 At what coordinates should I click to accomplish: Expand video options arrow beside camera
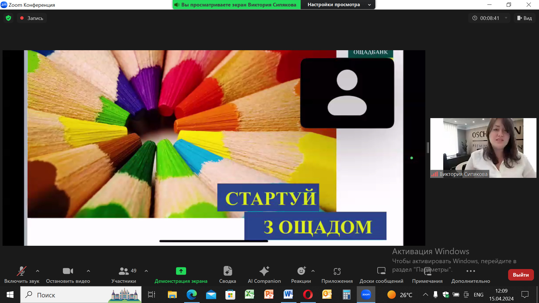point(88,271)
